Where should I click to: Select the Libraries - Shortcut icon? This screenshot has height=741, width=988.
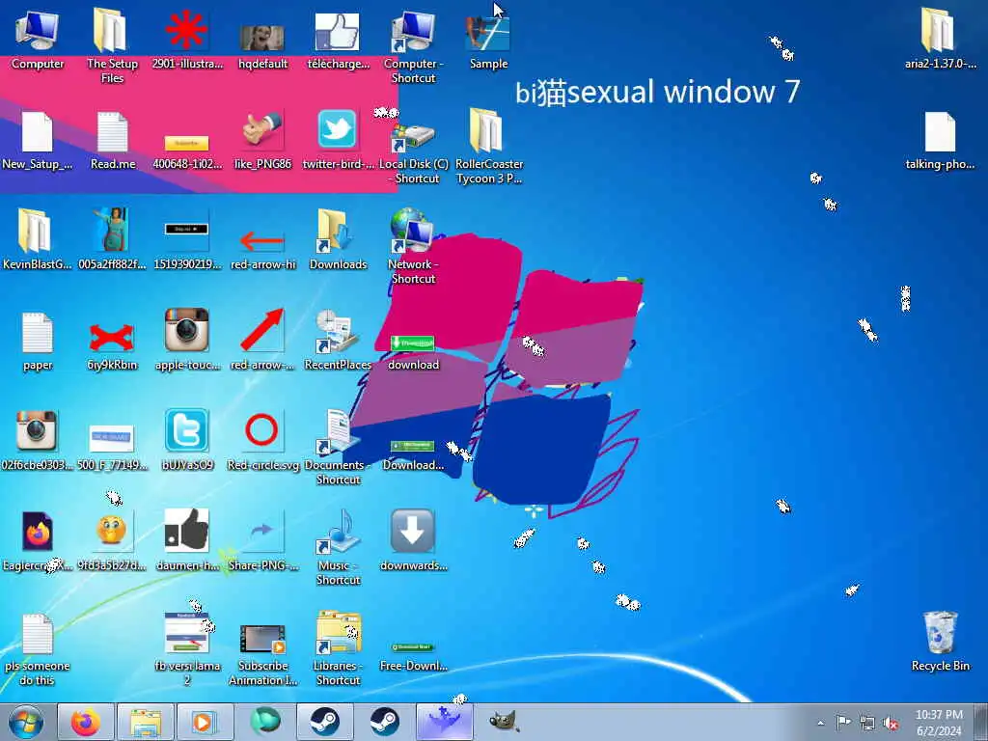pos(339,647)
